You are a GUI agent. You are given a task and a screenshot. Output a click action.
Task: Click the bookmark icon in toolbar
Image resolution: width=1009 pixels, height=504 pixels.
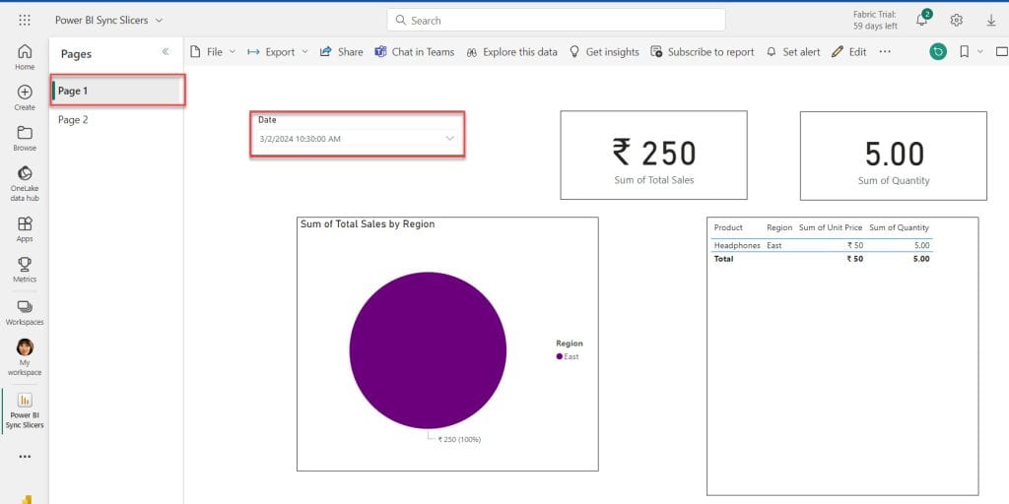[964, 52]
